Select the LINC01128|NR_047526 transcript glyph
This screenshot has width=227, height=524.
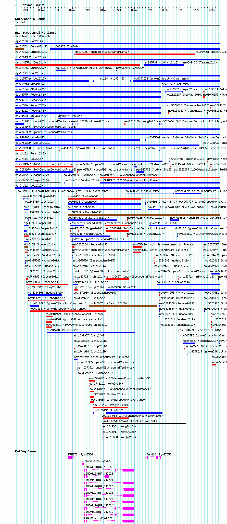97,477
